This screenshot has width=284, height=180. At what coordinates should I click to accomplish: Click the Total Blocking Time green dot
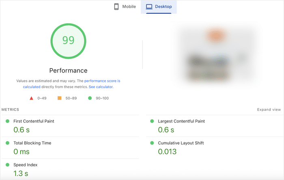tap(7, 143)
